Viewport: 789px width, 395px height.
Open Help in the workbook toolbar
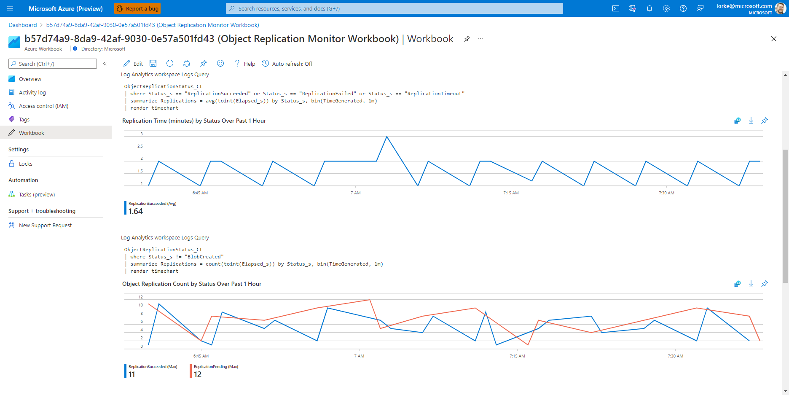coord(245,64)
